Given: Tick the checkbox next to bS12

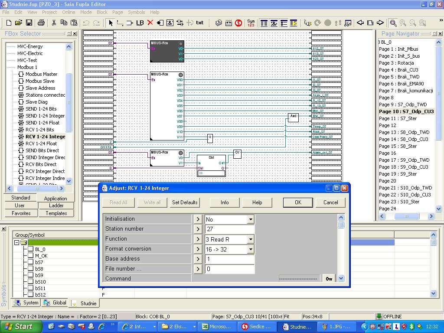Looking at the screenshot, I should pyautogui.click(x=31, y=295).
